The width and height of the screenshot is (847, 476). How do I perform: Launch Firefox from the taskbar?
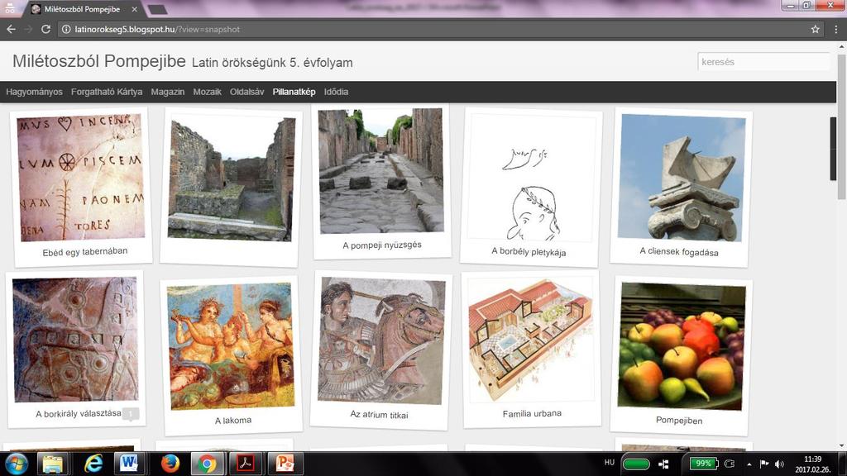click(x=170, y=464)
